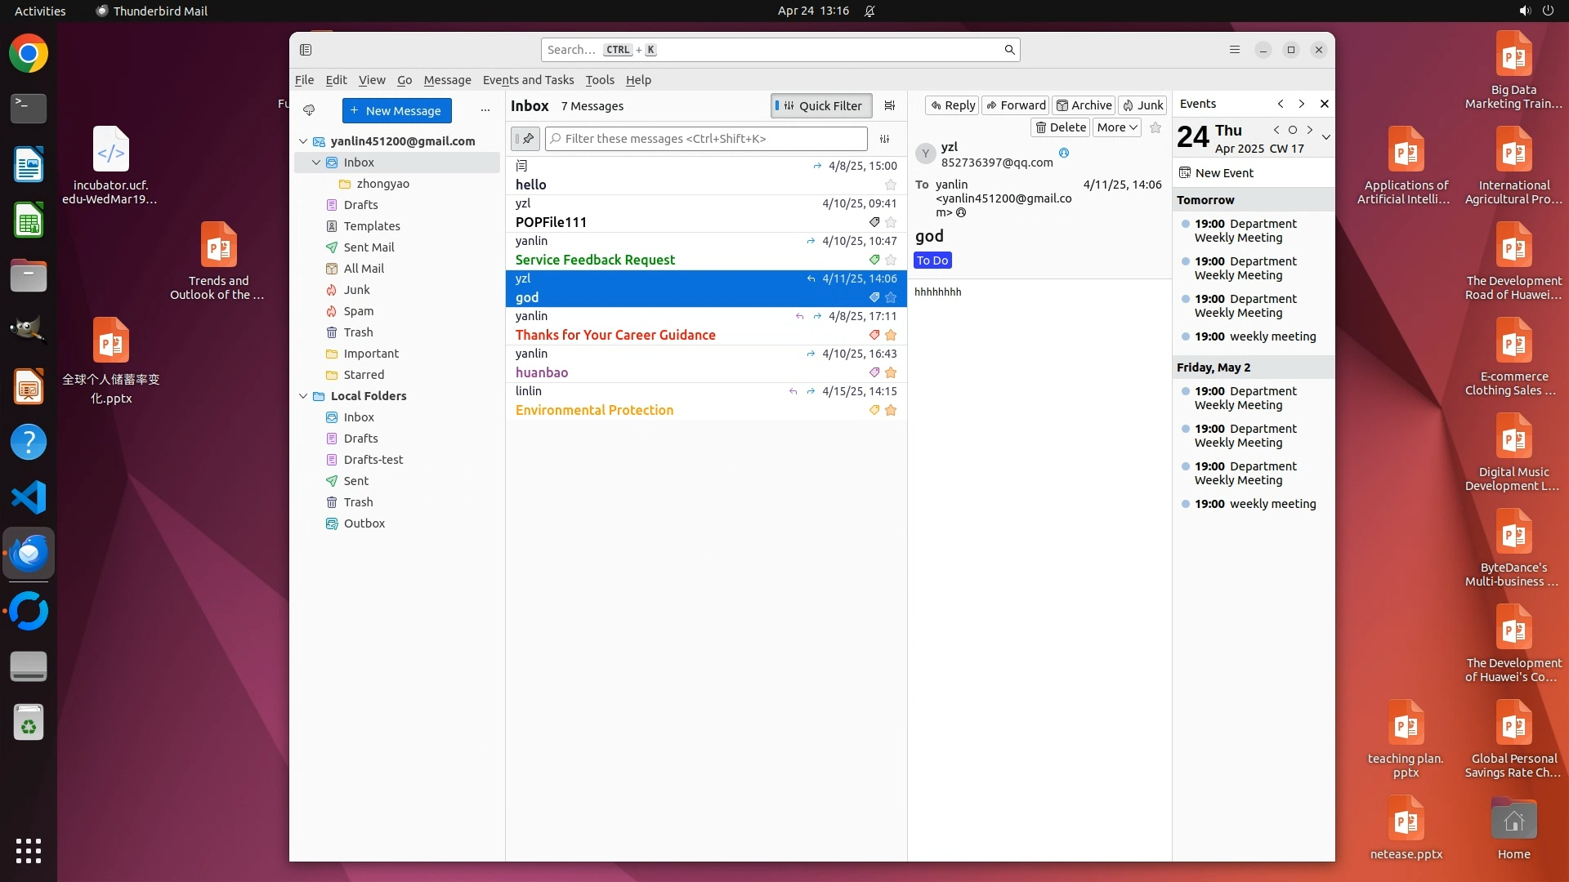Open Visual Studio Code from dock
The height and width of the screenshot is (882, 1569).
[29, 497]
